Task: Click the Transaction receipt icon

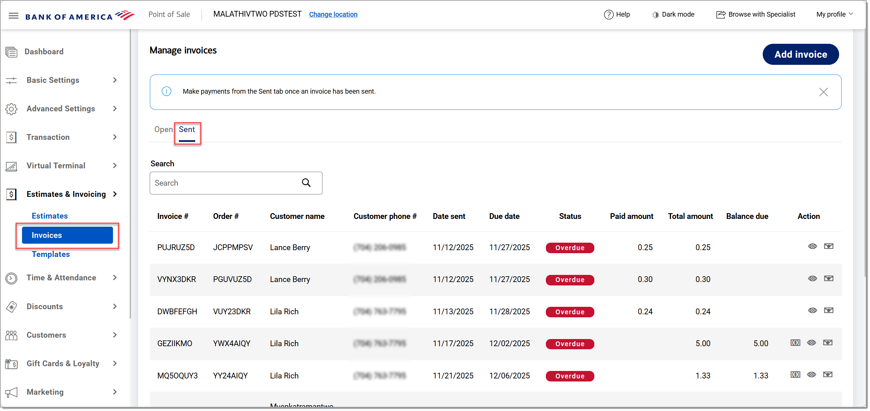Action: point(11,137)
